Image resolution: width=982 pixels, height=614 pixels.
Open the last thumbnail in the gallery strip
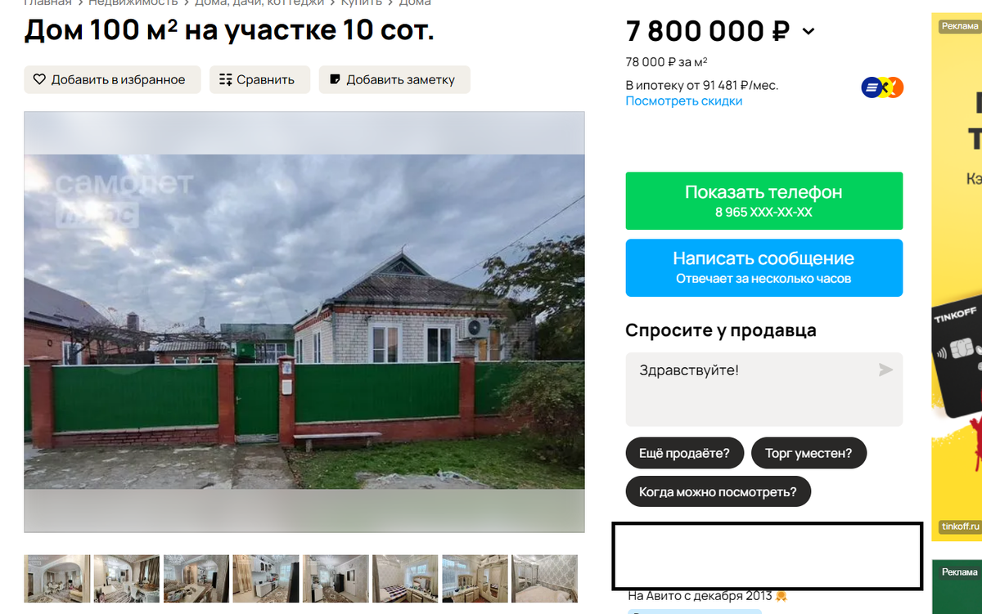point(545,579)
